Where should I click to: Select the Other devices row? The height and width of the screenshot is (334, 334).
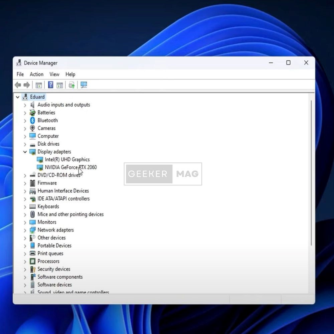(51, 238)
